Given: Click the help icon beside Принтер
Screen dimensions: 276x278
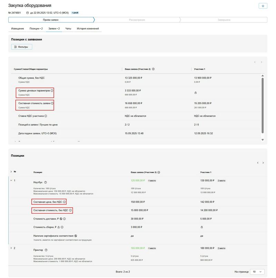Looking at the screenshot, I should (x=46, y=250).
